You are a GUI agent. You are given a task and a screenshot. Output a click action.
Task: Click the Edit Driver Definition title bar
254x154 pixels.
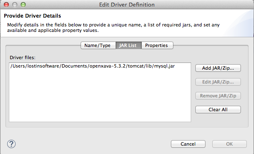coord(127,5)
